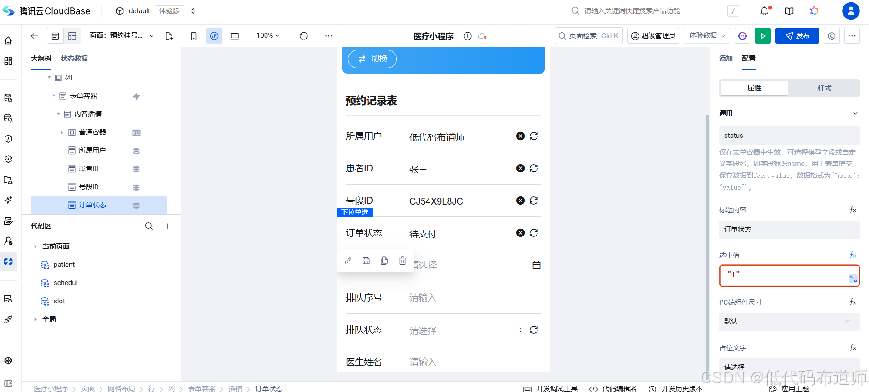The height and width of the screenshot is (392, 869).
Task: Click the refresh canvas icon
Action: pyautogui.click(x=304, y=36)
